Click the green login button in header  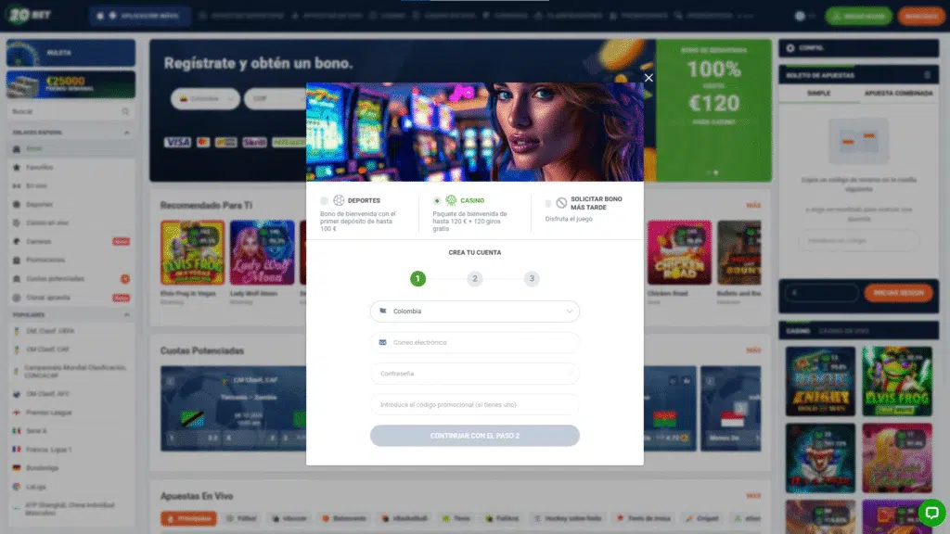[x=858, y=17]
